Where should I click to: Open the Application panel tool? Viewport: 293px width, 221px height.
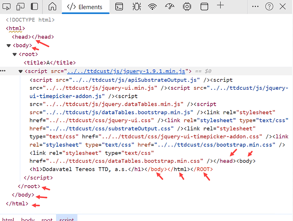click(204, 7)
